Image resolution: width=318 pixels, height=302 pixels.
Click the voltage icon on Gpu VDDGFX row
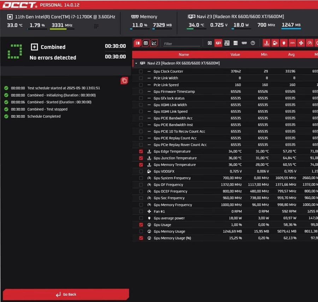[x=149, y=171]
